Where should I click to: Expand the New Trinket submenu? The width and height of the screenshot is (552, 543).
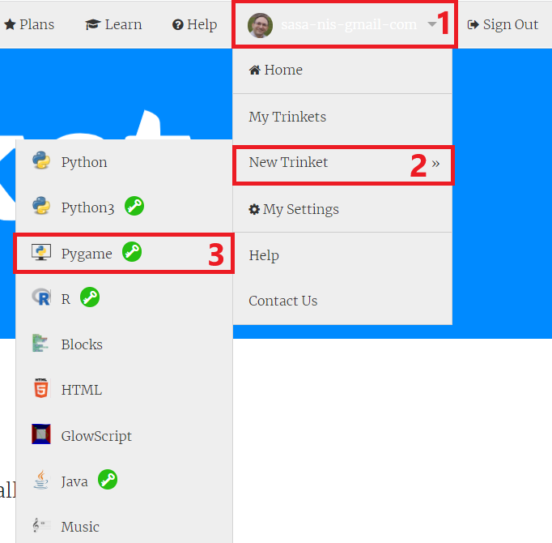click(x=342, y=163)
